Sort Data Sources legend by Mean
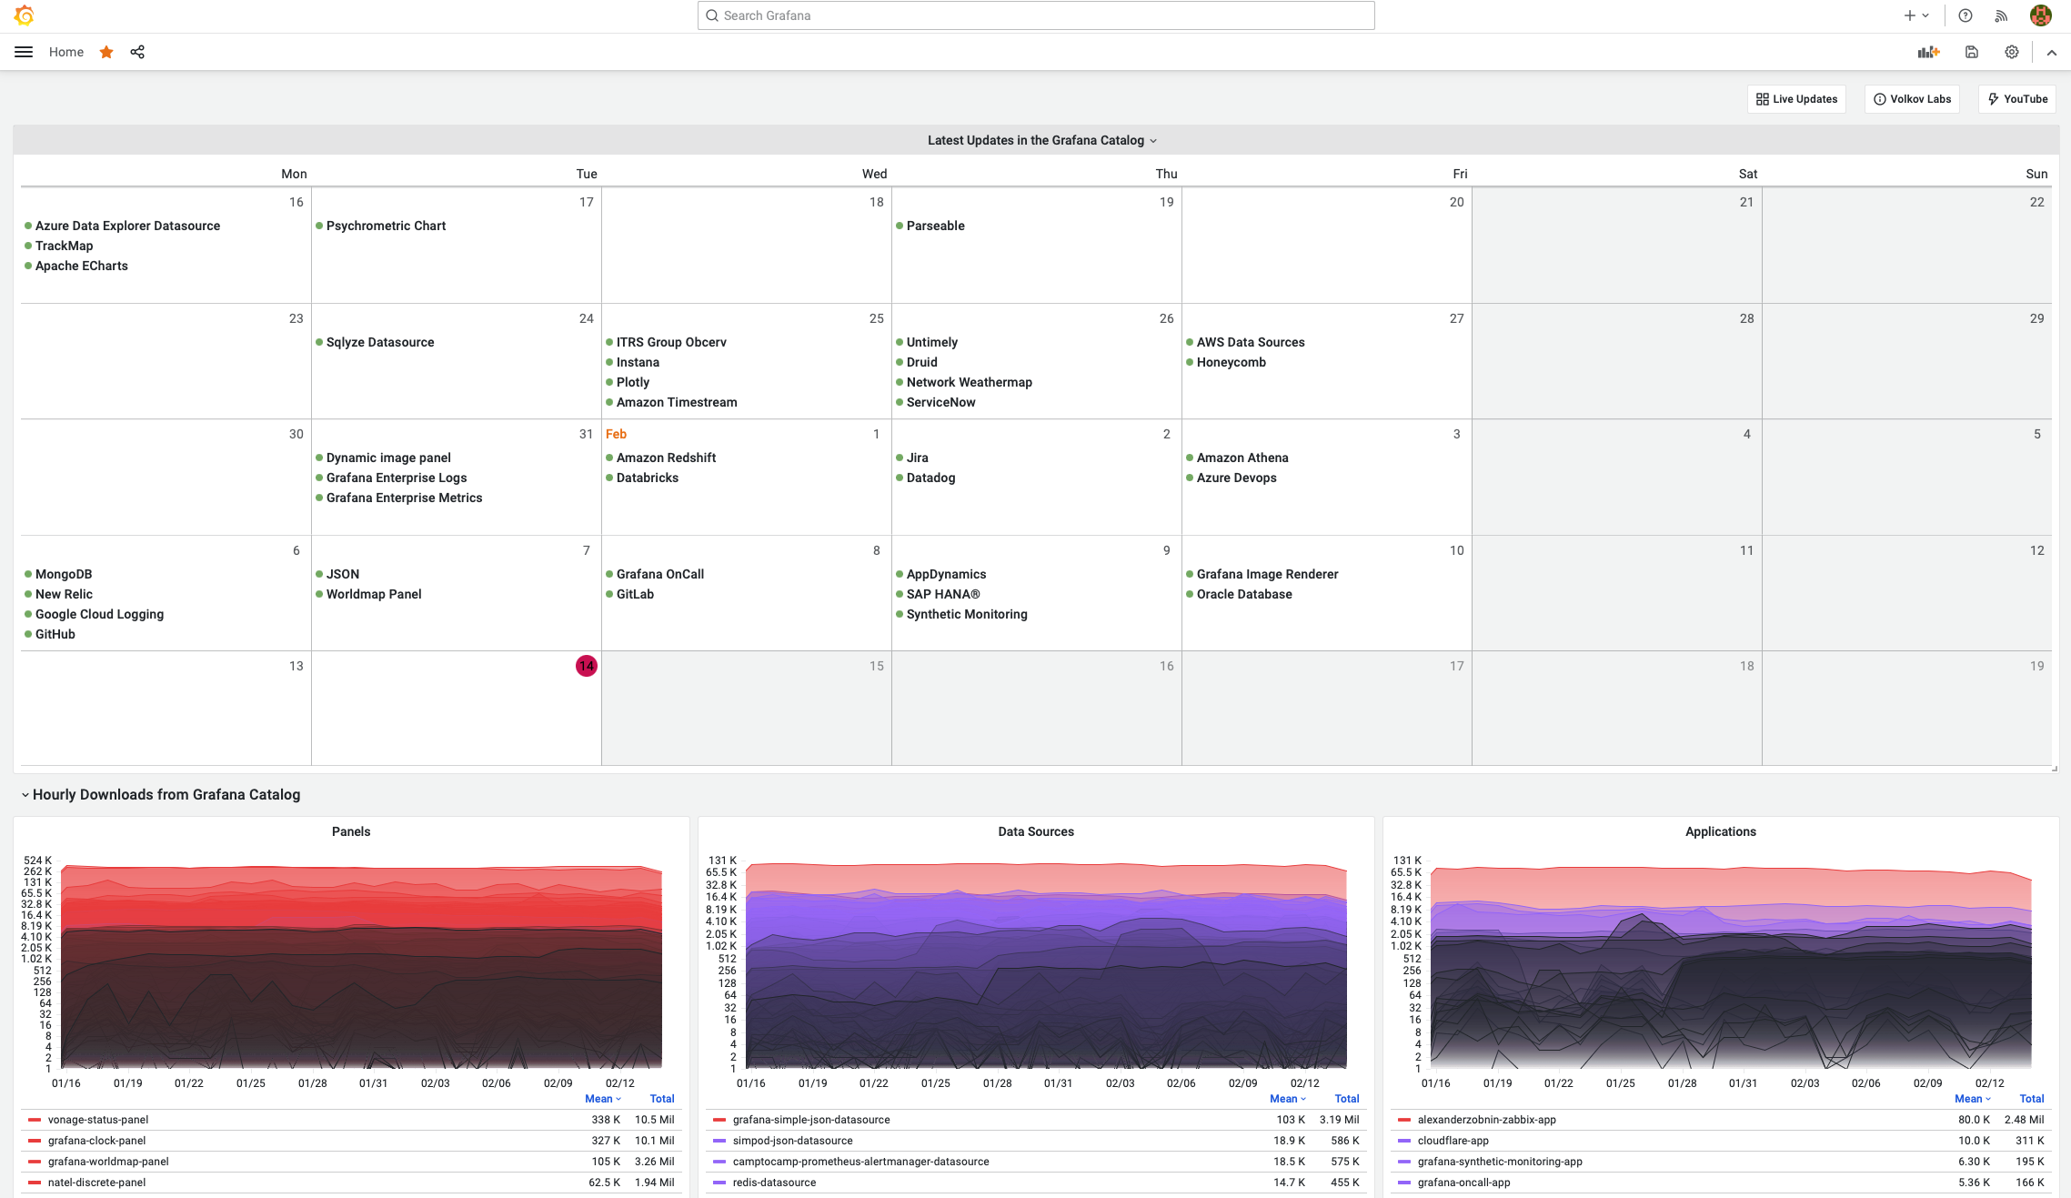This screenshot has width=2071, height=1198. 1288,1099
